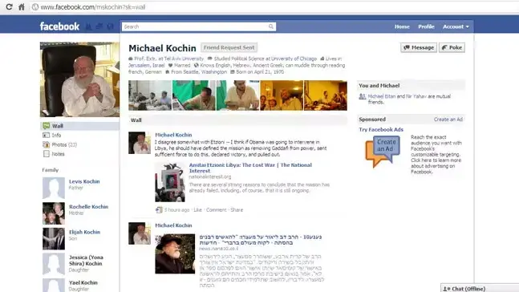
Task: Click the mutual friends icon
Action: pos(363,97)
